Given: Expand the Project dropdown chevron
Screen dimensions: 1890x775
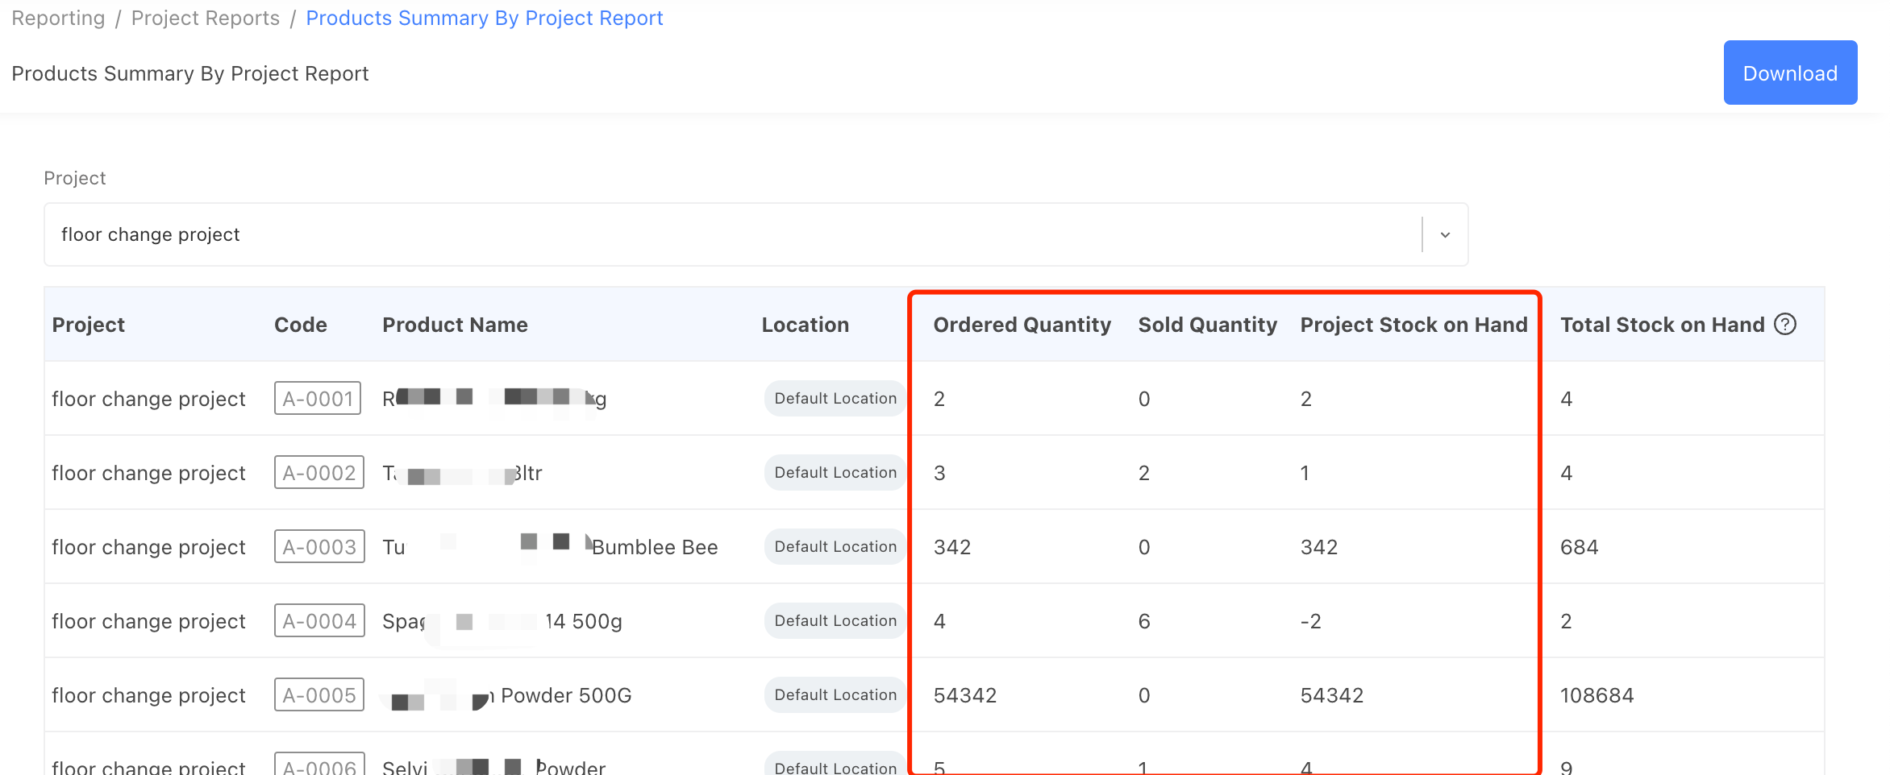Looking at the screenshot, I should [1445, 235].
